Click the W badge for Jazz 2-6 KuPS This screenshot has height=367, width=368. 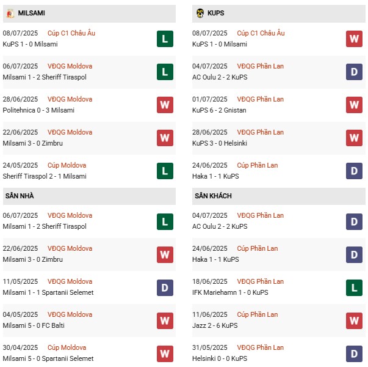(354, 321)
